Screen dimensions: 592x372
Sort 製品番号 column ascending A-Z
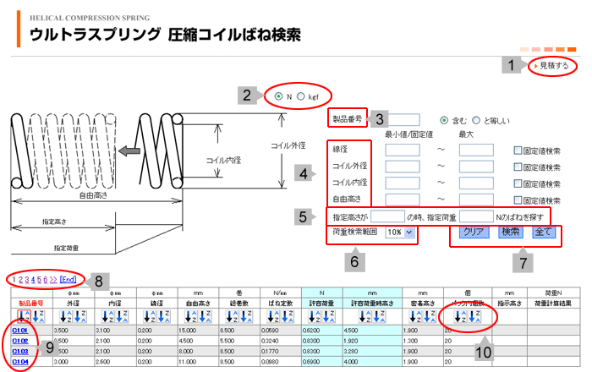click(x=24, y=316)
